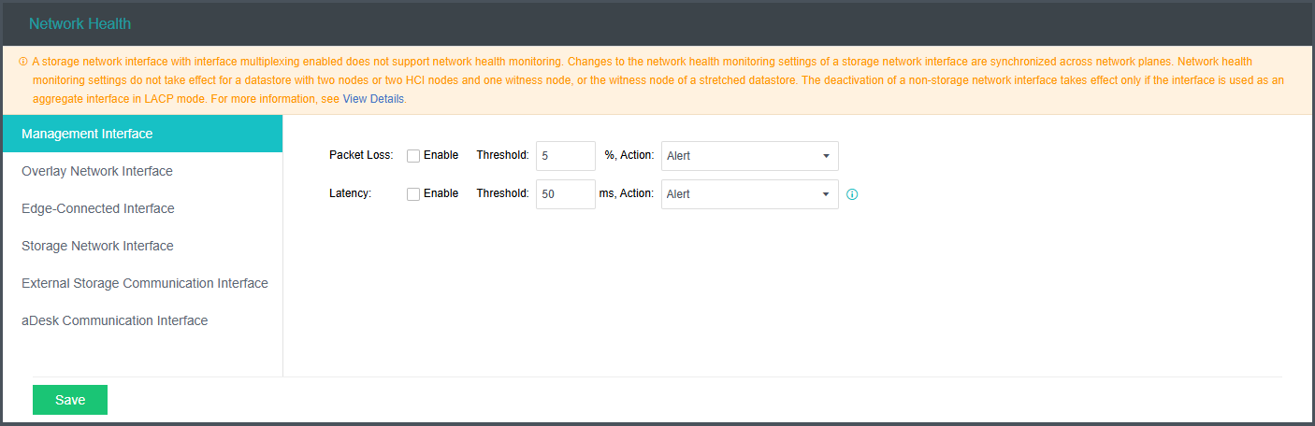
Task: Click the warning icon in the orange banner
Action: click(23, 62)
